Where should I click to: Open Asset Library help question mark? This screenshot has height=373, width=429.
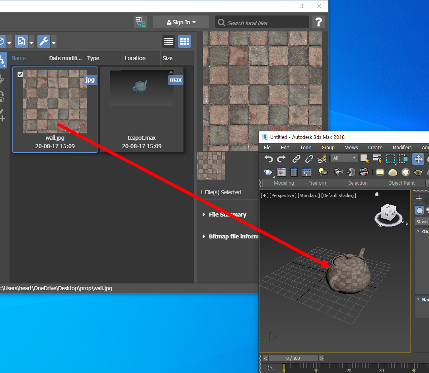(x=318, y=22)
